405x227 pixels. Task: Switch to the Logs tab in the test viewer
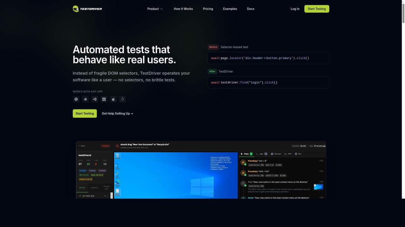click(260, 154)
